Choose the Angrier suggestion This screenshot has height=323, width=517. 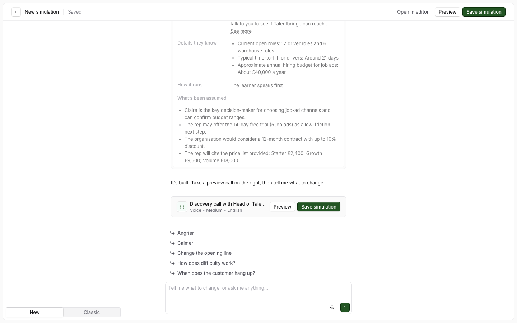point(186,233)
